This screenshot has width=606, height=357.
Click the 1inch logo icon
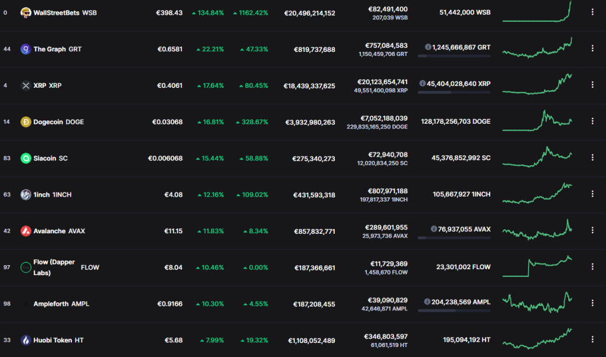pyautogui.click(x=25, y=194)
